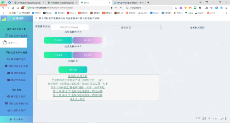Switch to the first 大学生服务外包 tab
This screenshot has width=230, height=123.
(29, 3)
